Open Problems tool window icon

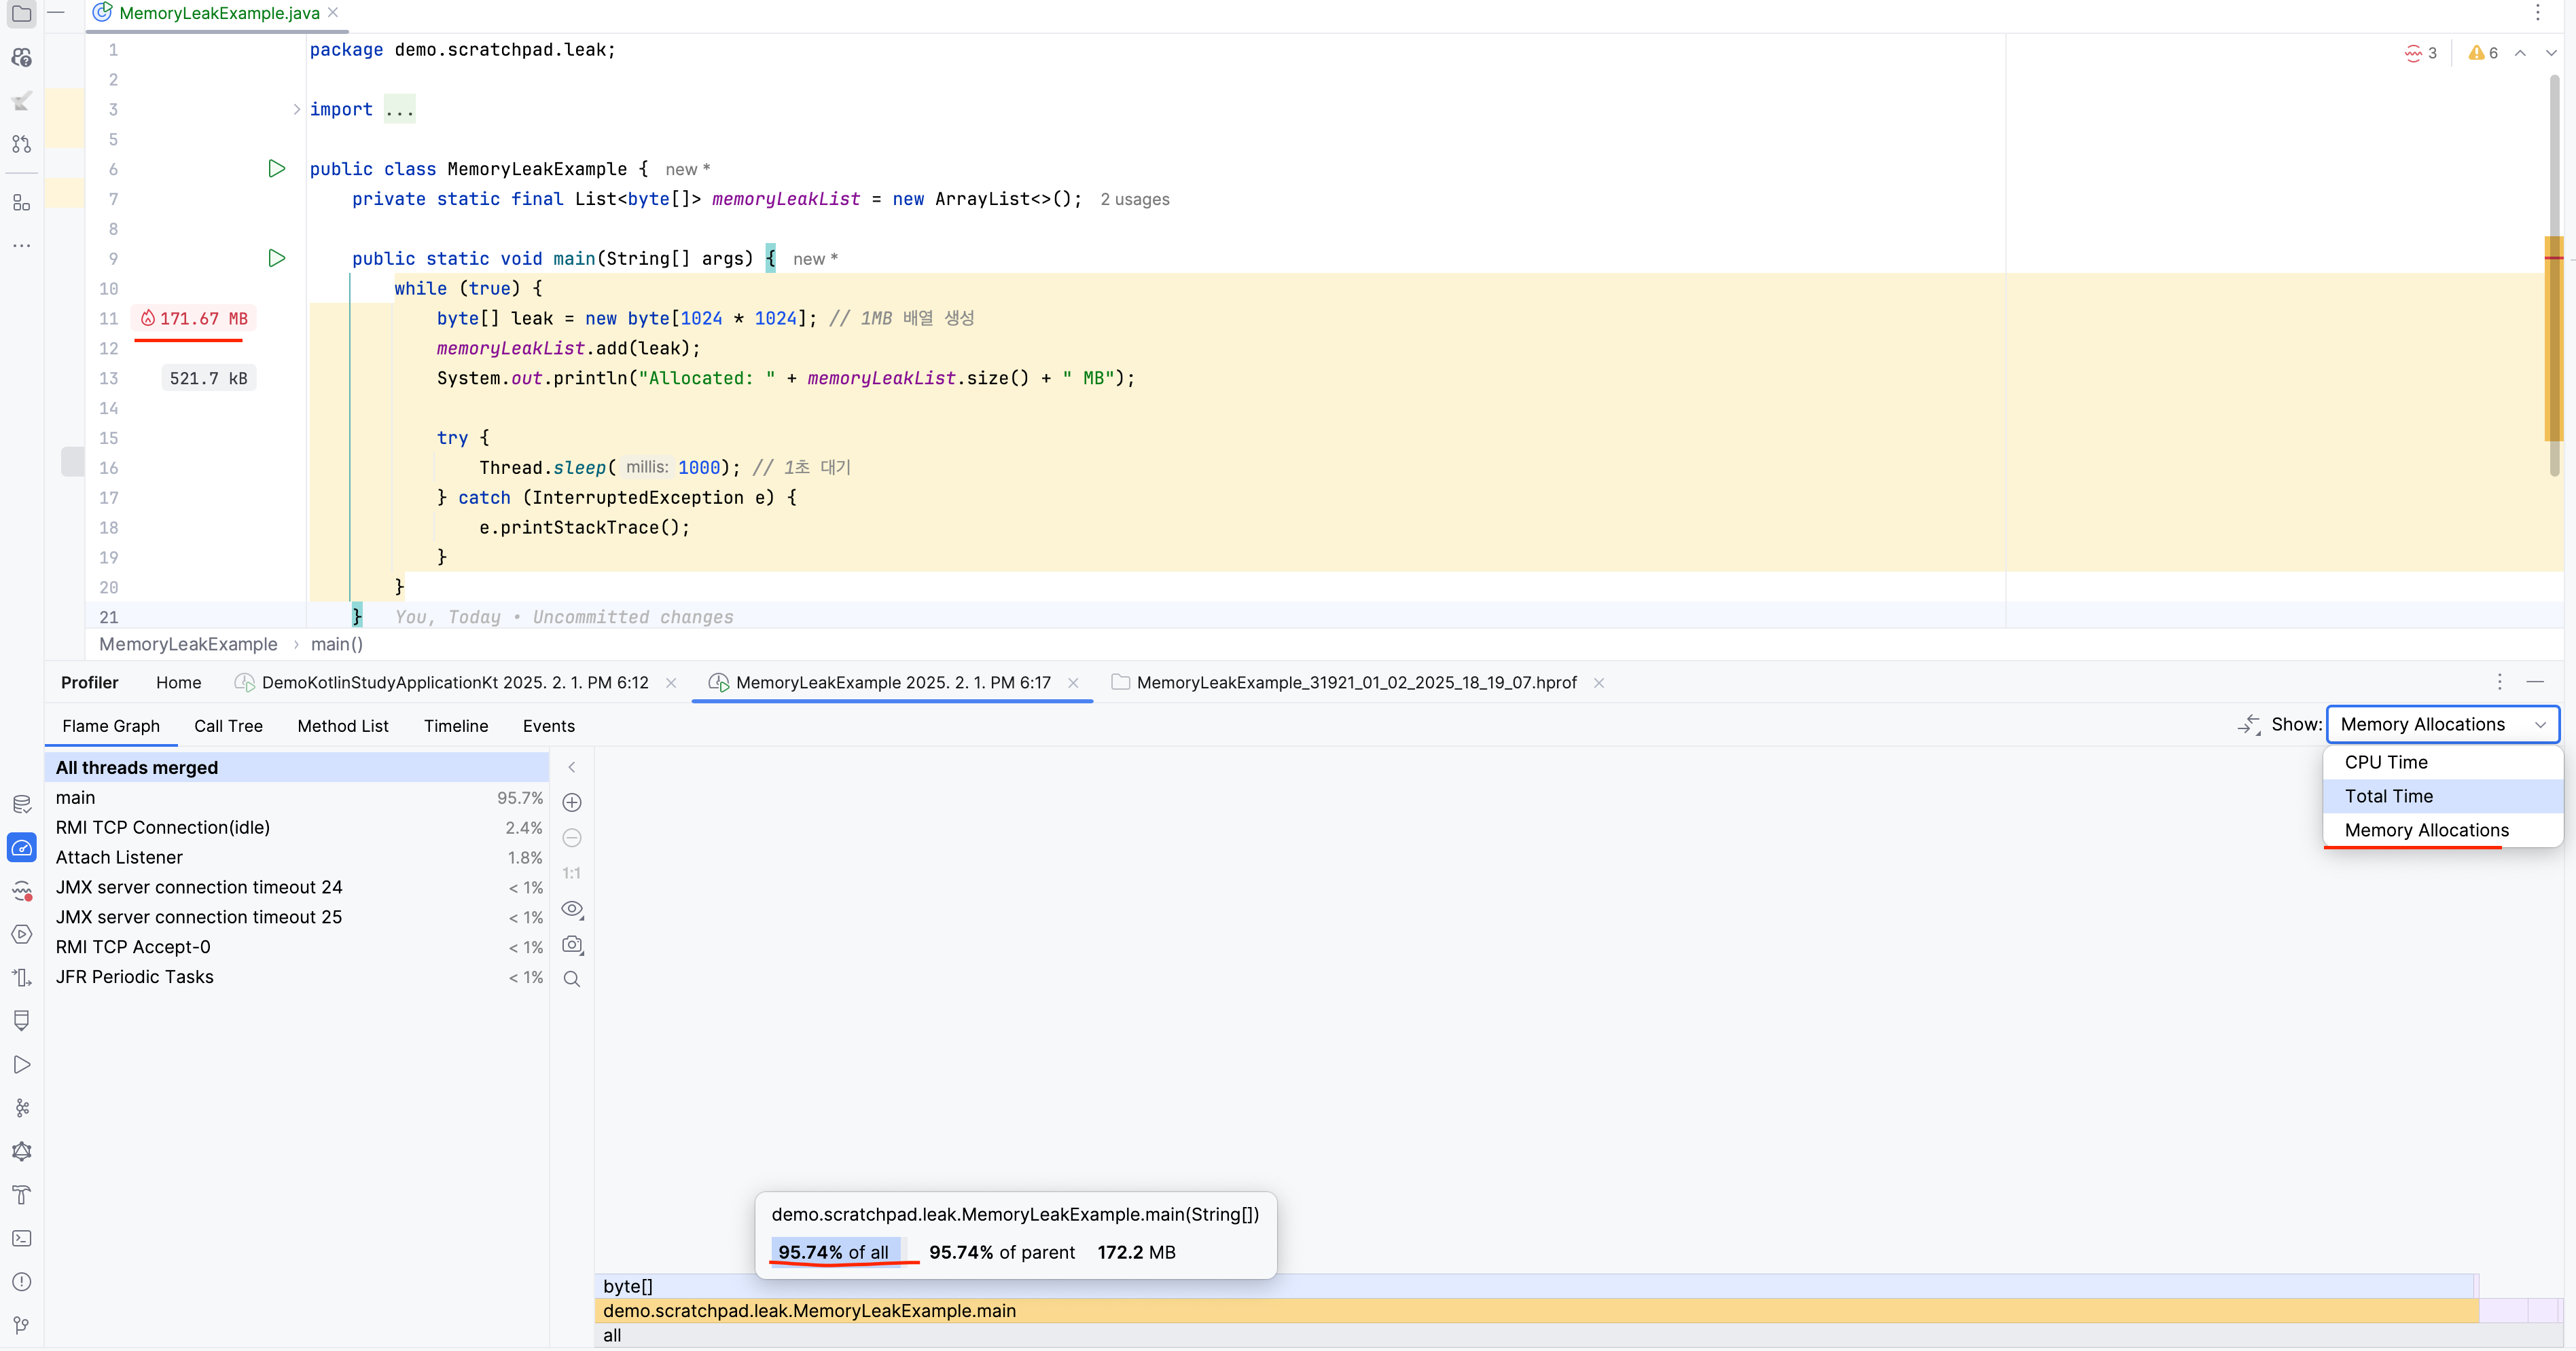coord(21,1281)
